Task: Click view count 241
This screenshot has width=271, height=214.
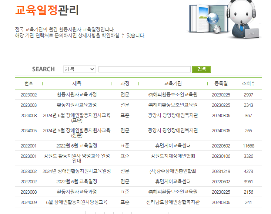Action: tap(248, 203)
